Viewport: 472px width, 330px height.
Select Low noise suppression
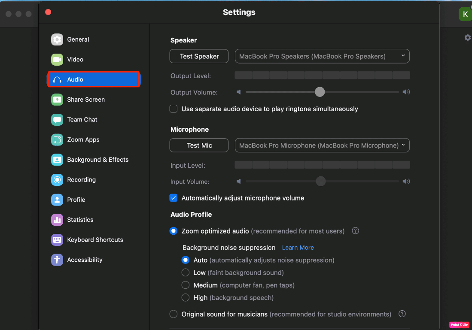(x=186, y=272)
